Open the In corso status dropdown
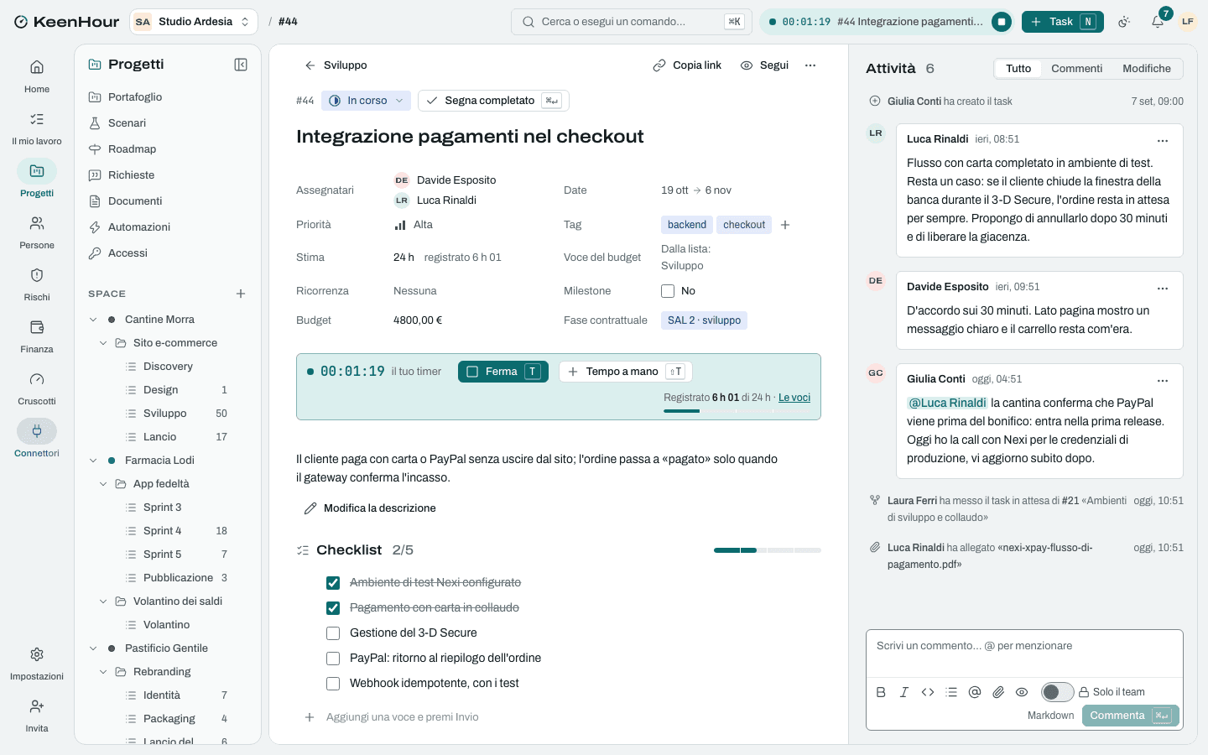This screenshot has width=1208, height=755. (366, 101)
